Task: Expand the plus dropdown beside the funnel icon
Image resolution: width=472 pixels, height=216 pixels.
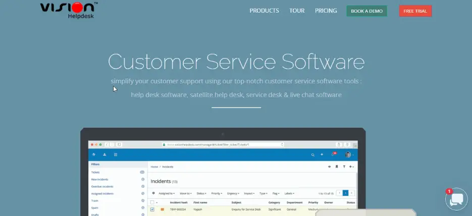Action: [x=351, y=167]
